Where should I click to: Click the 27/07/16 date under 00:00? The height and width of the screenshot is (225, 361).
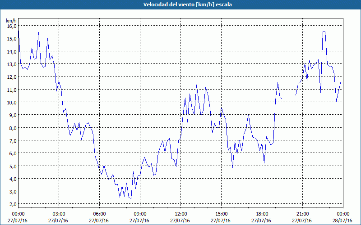click(x=18, y=220)
